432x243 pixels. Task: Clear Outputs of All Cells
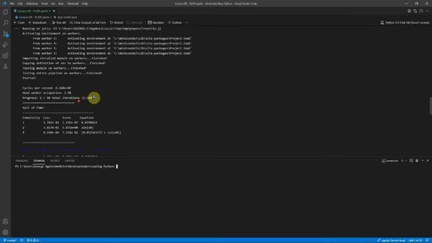[88, 22]
